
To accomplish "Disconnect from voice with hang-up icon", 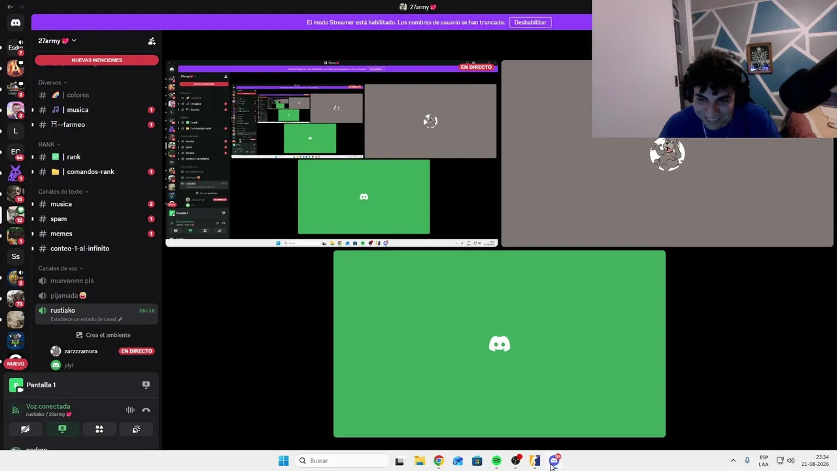I will point(146,410).
